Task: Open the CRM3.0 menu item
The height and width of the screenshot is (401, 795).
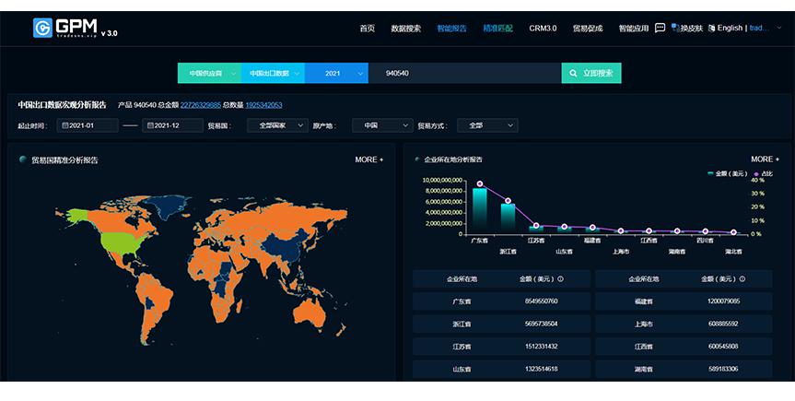Action: pyautogui.click(x=543, y=29)
